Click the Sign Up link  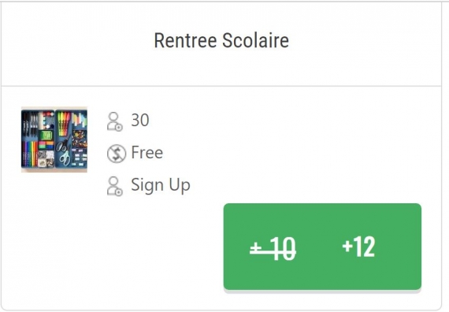click(x=161, y=185)
